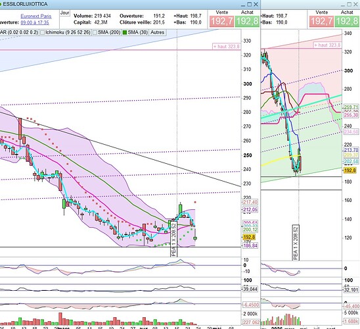Maximize the right chart window

349,4
